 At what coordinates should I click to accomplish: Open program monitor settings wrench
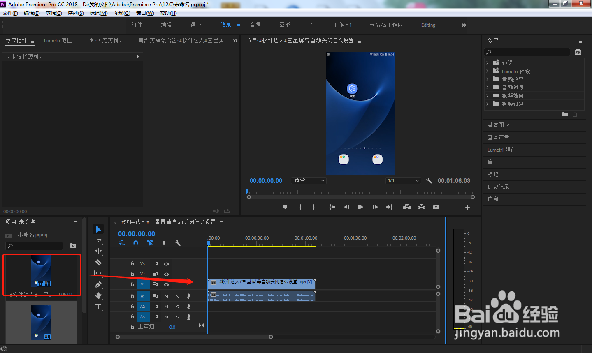429,180
